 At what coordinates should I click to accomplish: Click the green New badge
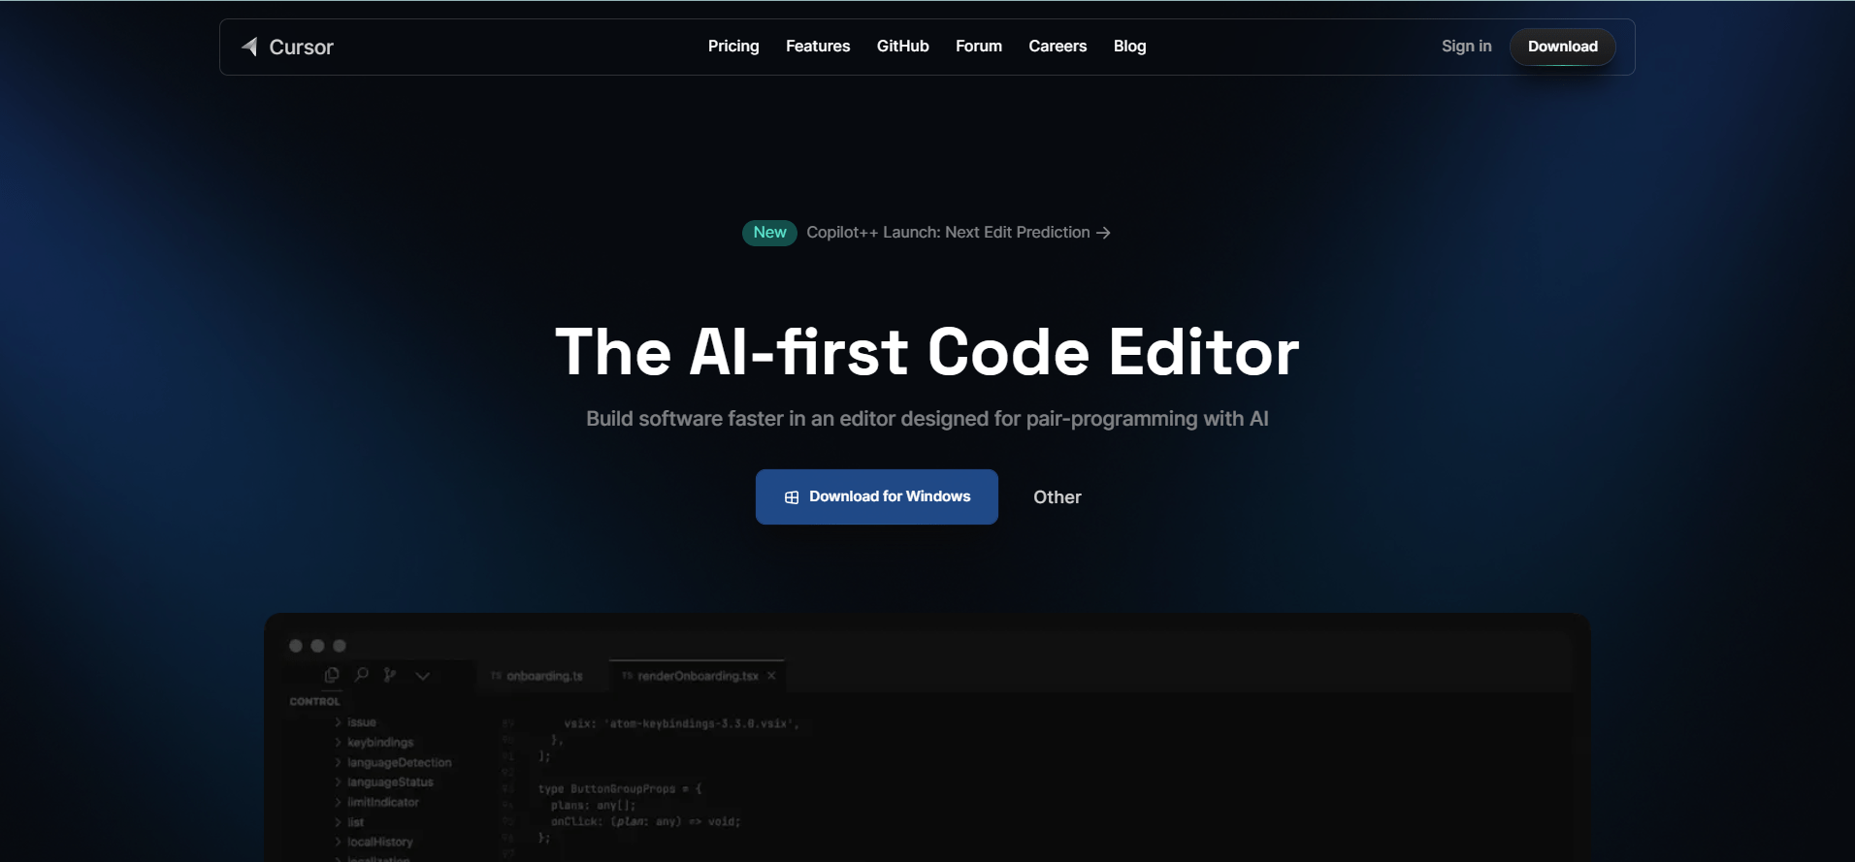(769, 233)
